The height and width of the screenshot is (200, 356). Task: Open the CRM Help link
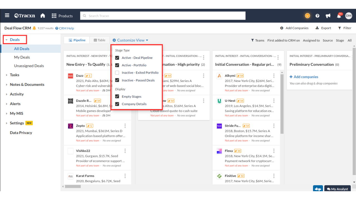65,28
